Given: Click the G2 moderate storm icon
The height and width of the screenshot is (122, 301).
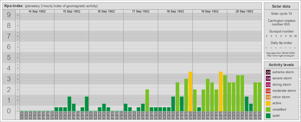Looking at the screenshot, I should [268, 91].
